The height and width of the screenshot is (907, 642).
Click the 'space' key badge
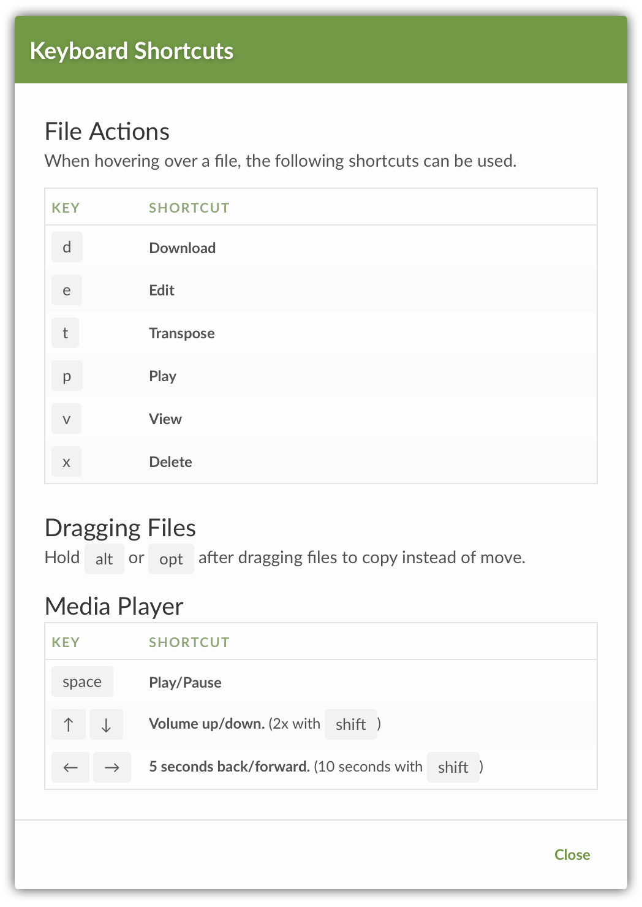tap(82, 681)
